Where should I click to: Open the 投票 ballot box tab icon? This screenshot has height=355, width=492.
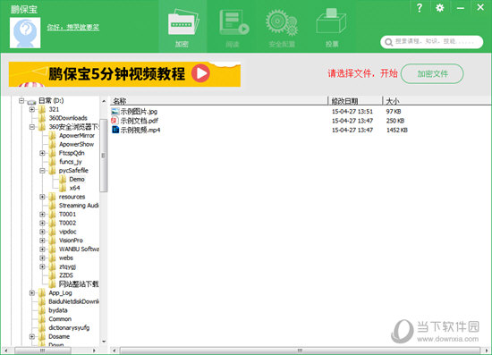[331, 21]
